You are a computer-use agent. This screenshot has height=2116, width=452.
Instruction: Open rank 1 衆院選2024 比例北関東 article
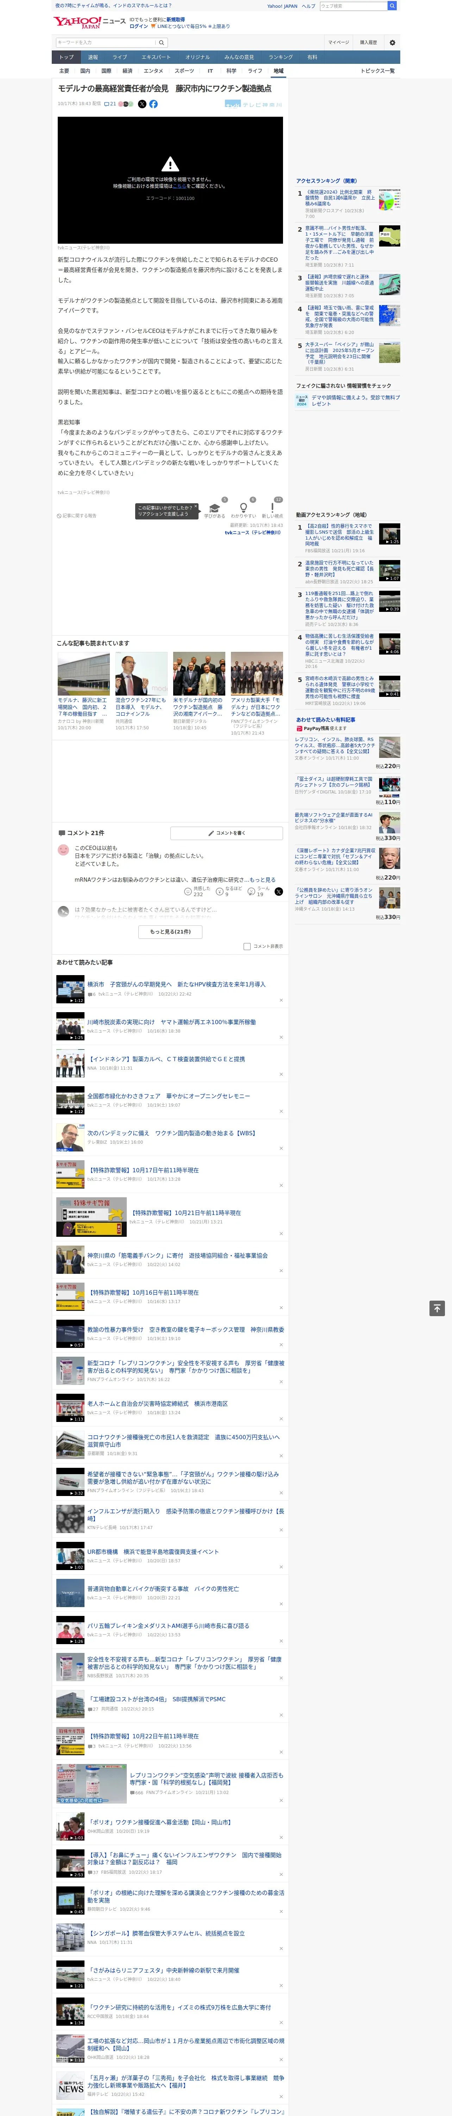[x=340, y=197]
